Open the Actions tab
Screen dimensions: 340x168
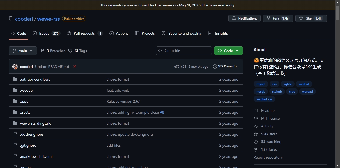coord(119,33)
